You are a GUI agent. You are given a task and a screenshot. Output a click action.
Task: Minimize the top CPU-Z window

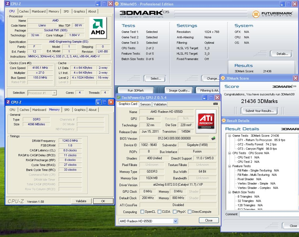[x=98, y=4]
